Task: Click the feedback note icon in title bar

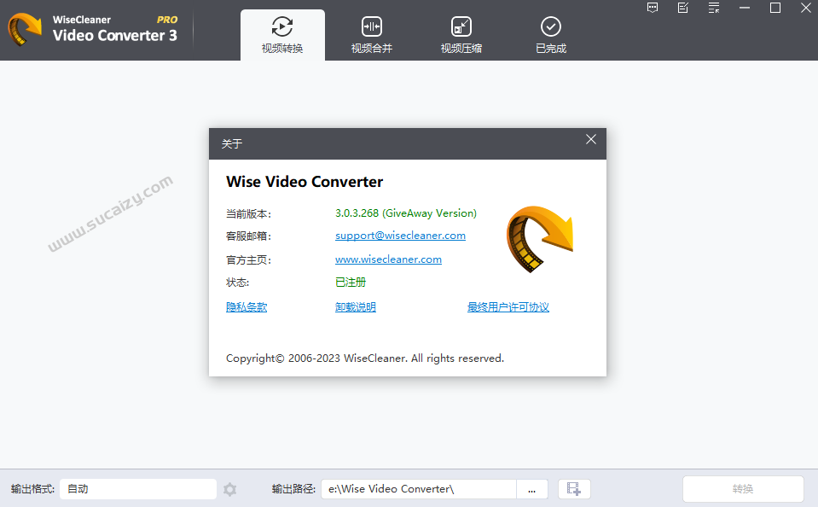Action: (682, 8)
